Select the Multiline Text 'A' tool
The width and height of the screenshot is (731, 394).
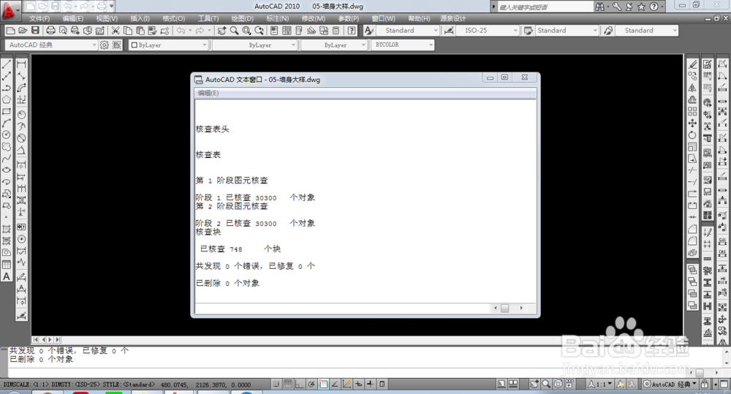(x=7, y=276)
